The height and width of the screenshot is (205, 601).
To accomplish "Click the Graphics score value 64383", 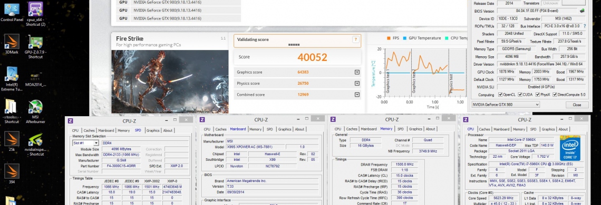I will point(303,73).
